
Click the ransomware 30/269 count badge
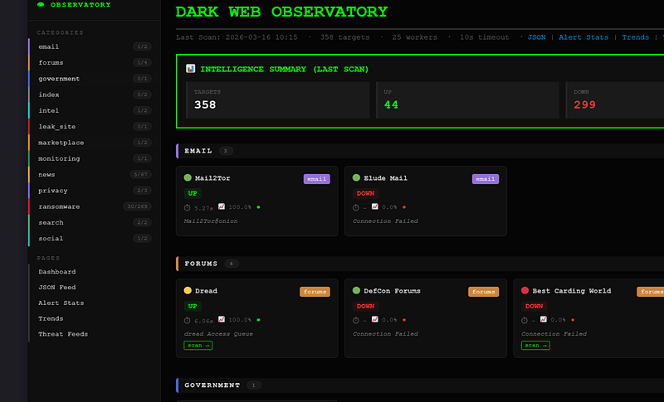[x=137, y=206]
